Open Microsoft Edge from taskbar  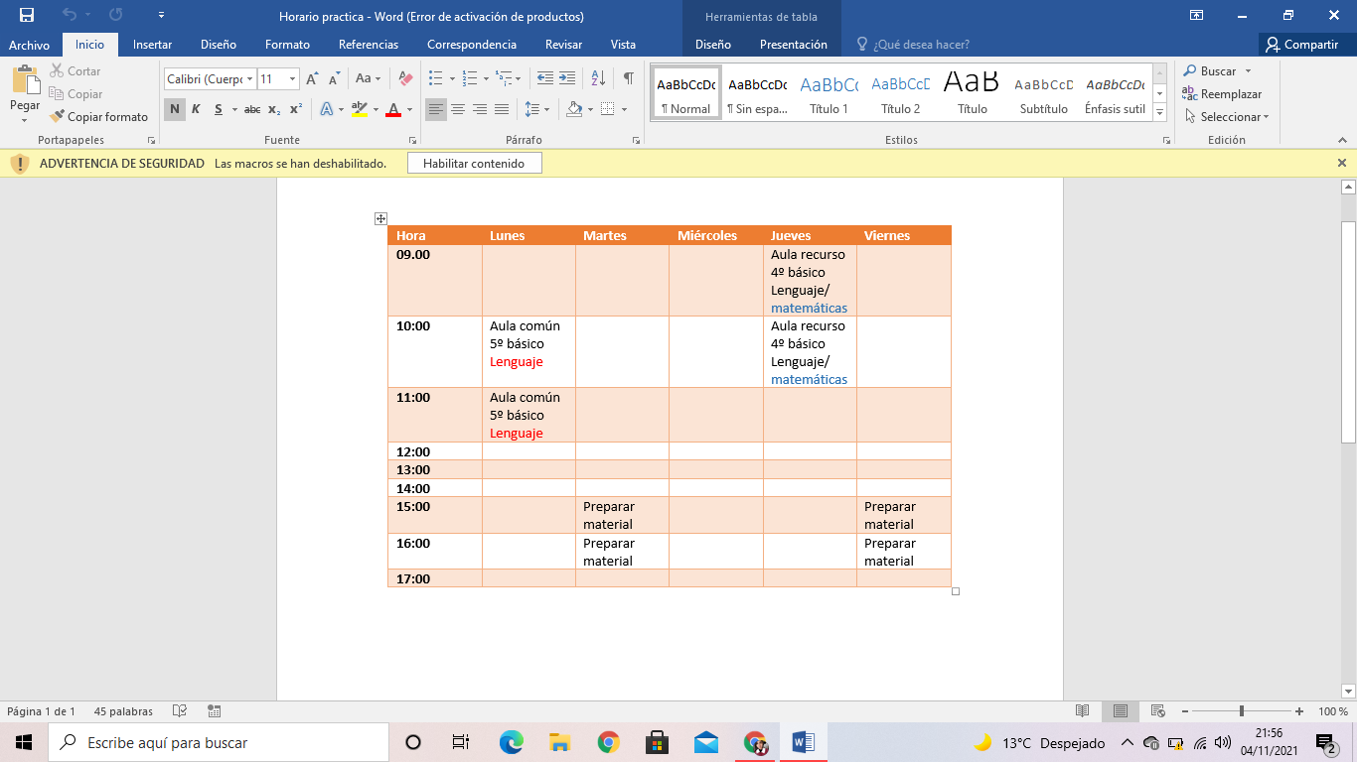click(511, 742)
